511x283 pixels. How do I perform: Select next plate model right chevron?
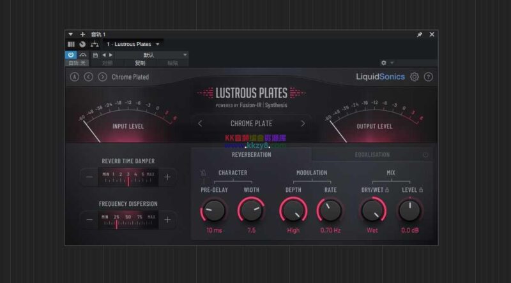click(303, 124)
